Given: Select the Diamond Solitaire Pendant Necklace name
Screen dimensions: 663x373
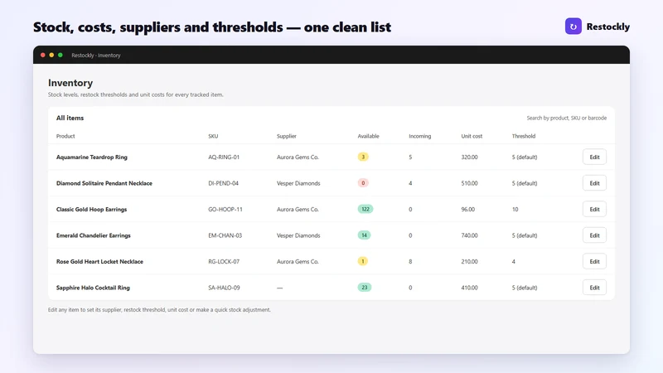Looking at the screenshot, I should [104, 183].
